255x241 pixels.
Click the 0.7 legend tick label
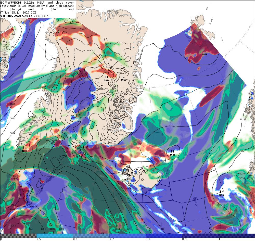(112, 239)
